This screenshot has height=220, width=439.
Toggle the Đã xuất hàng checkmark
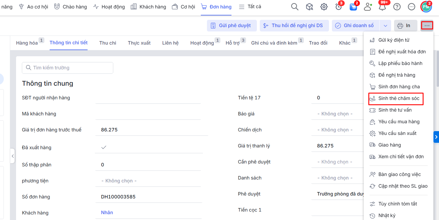(x=104, y=147)
